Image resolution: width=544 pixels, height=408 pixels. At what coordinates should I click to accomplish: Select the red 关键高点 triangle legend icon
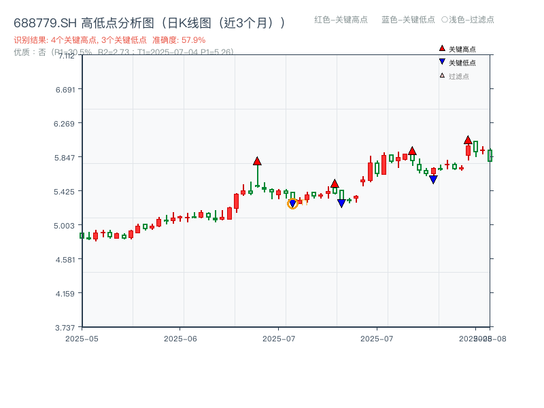(441, 48)
